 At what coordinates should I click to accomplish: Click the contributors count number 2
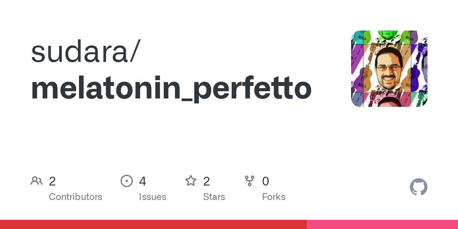[53, 181]
